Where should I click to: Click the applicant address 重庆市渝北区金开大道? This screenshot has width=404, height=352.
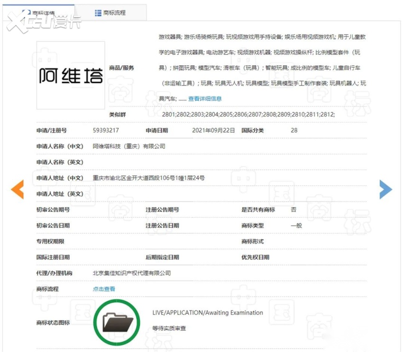[x=148, y=178]
